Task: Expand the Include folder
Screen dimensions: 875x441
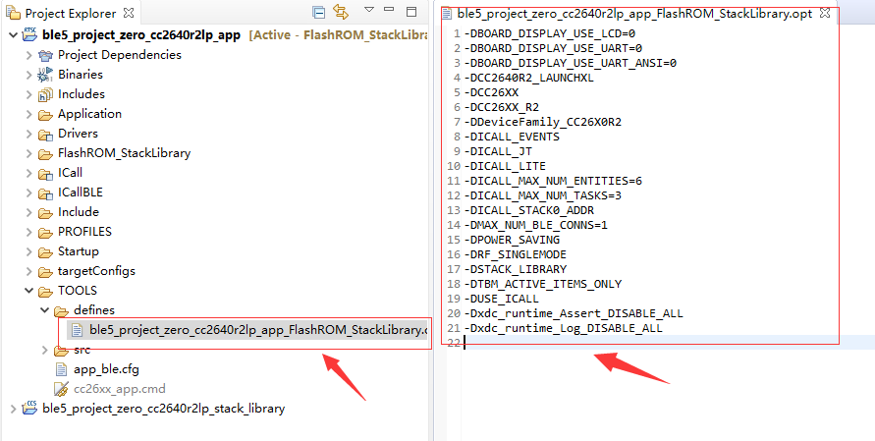Action: coord(29,213)
